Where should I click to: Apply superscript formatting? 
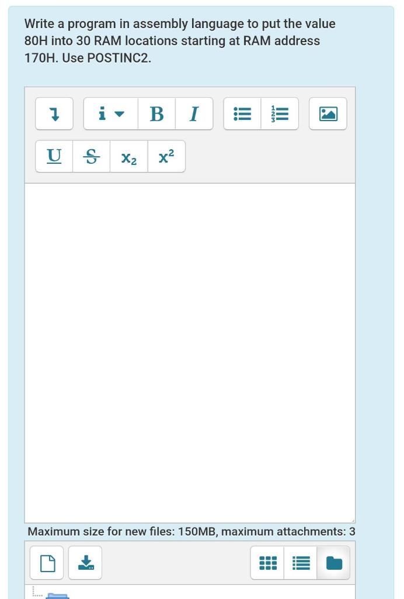tap(166, 156)
